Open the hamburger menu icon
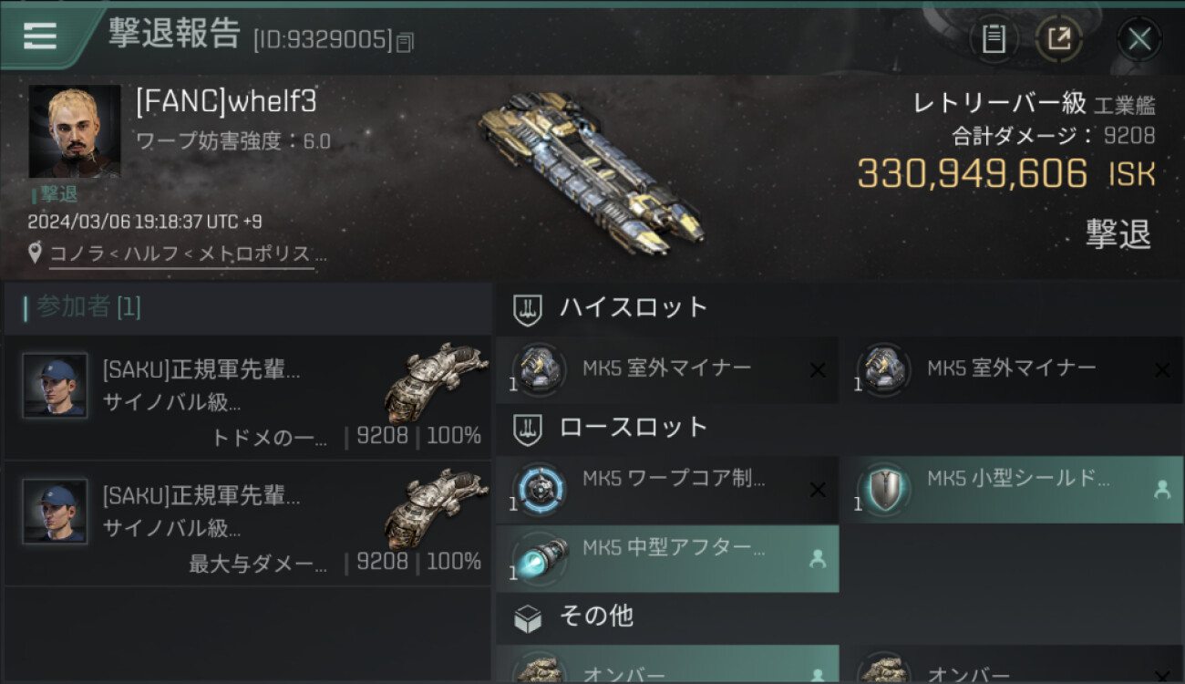 [39, 36]
